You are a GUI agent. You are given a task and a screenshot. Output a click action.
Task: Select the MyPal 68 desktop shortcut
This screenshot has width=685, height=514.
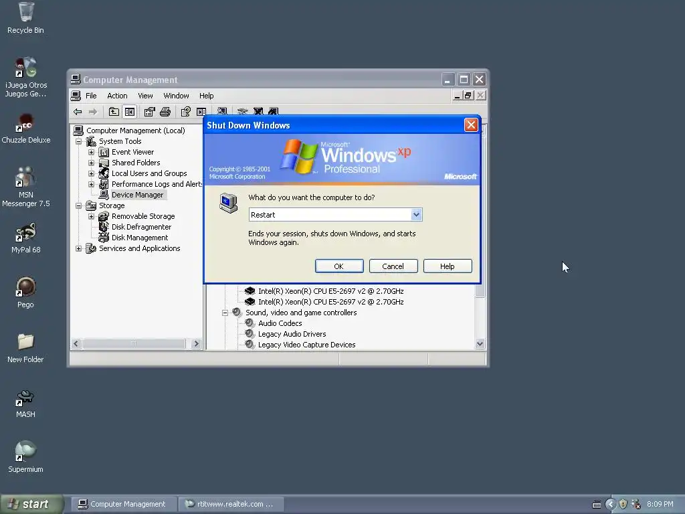[25, 238]
